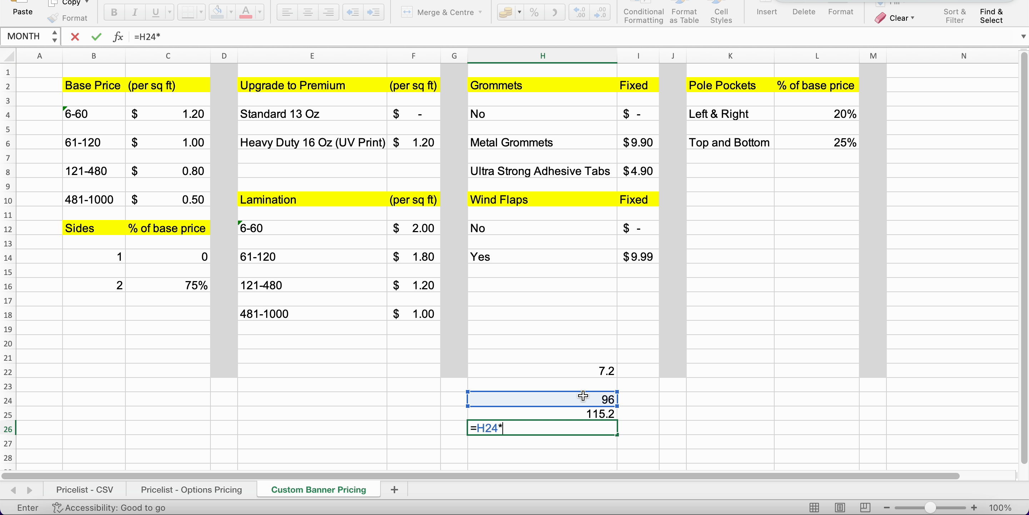
Task: Toggle Italic formatting
Action: (x=135, y=12)
